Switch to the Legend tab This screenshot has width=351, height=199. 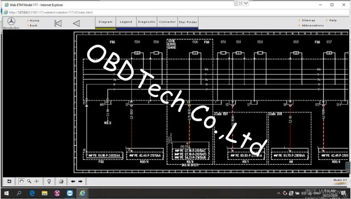point(126,22)
